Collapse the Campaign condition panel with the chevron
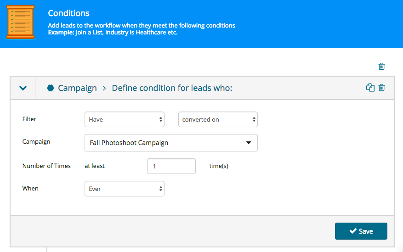The height and width of the screenshot is (252, 403). [23, 88]
